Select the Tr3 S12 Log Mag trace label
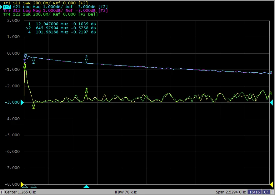 (55, 11)
